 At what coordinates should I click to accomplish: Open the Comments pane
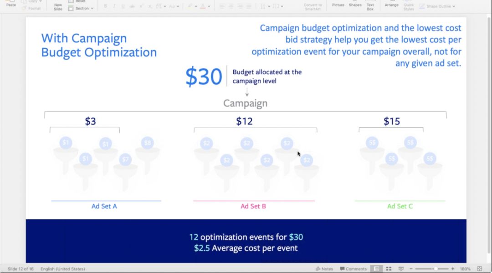[354, 269]
